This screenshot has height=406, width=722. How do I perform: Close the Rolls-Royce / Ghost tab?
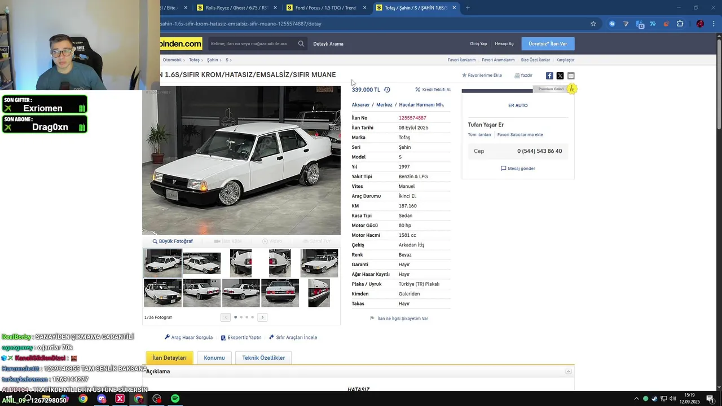[x=275, y=8]
